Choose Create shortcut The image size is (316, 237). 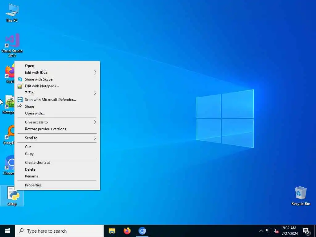tap(57, 163)
